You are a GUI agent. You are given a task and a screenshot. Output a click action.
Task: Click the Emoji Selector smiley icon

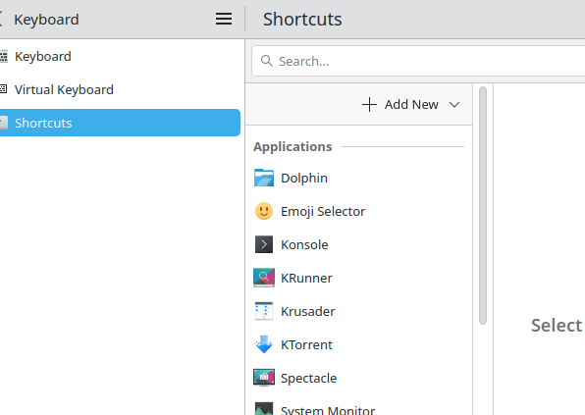[x=264, y=211]
